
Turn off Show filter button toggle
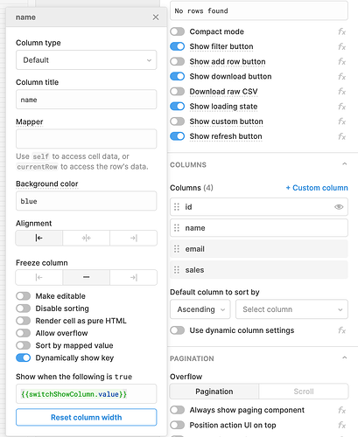click(178, 46)
